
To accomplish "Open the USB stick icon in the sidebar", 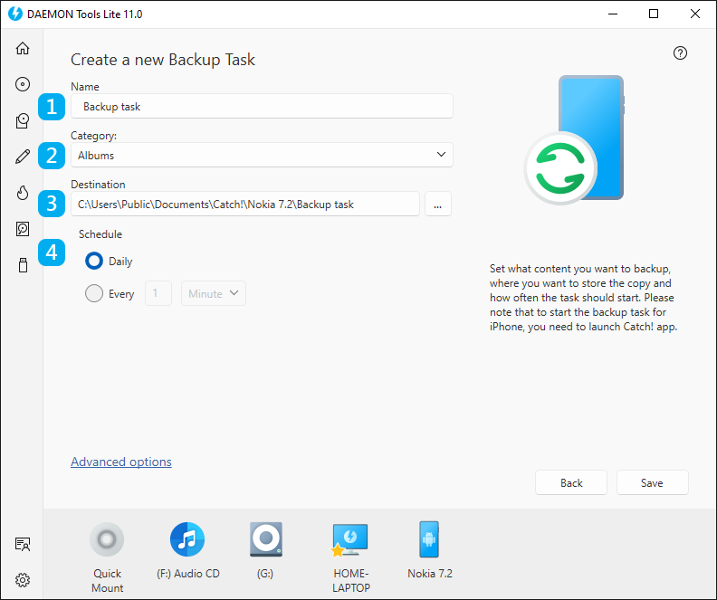I will pyautogui.click(x=23, y=265).
